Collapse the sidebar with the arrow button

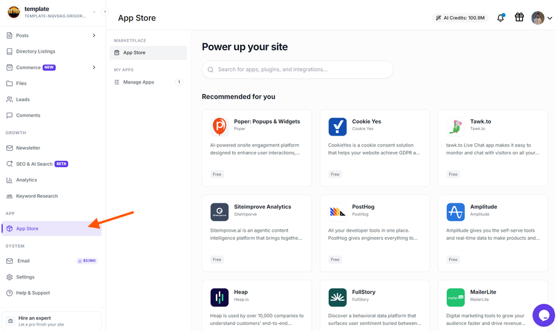[105, 11]
